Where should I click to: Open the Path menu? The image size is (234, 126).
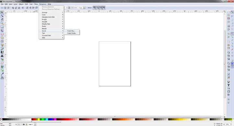[x=26, y=4]
